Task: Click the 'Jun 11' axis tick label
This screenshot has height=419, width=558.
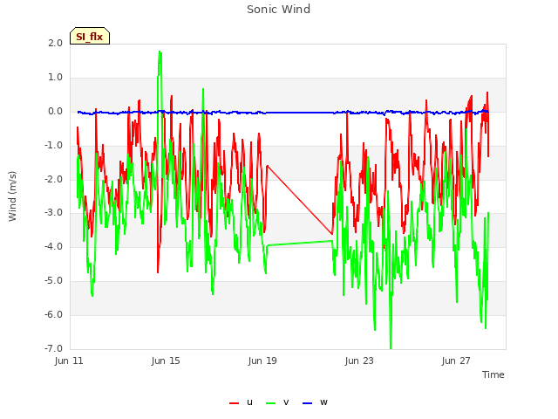Action: click(x=69, y=361)
